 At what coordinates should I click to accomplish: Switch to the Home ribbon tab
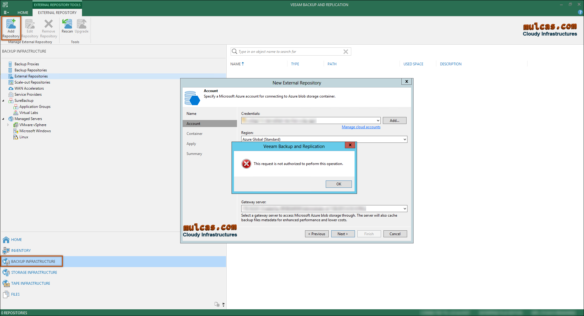[x=23, y=12]
